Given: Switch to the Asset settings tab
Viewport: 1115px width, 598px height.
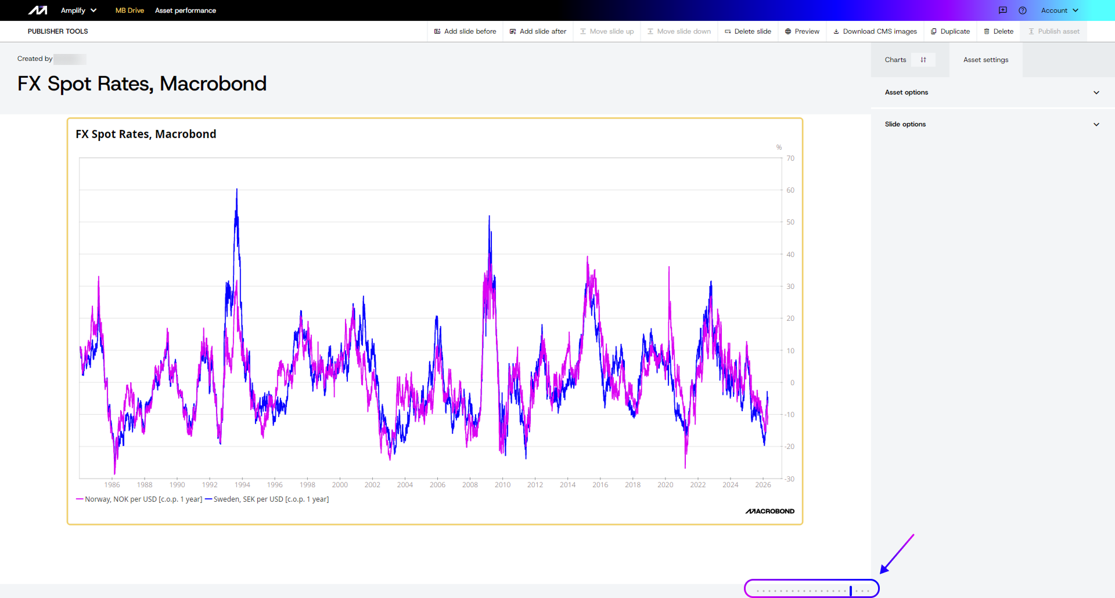Looking at the screenshot, I should point(985,60).
